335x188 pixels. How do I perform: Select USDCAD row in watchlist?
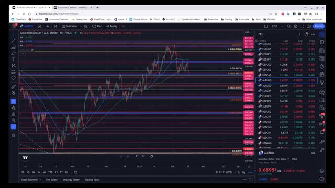[x=287, y=75]
